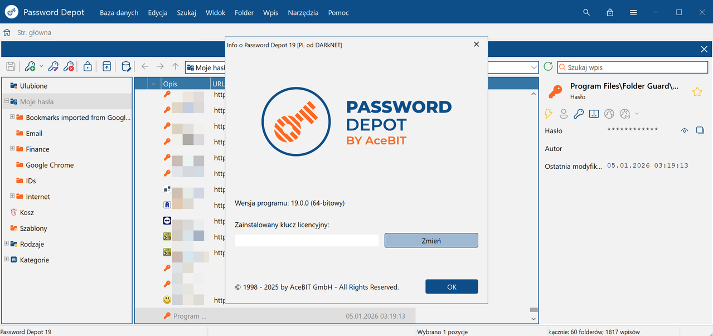Click the edit entry key-with-pencil icon

tap(54, 67)
